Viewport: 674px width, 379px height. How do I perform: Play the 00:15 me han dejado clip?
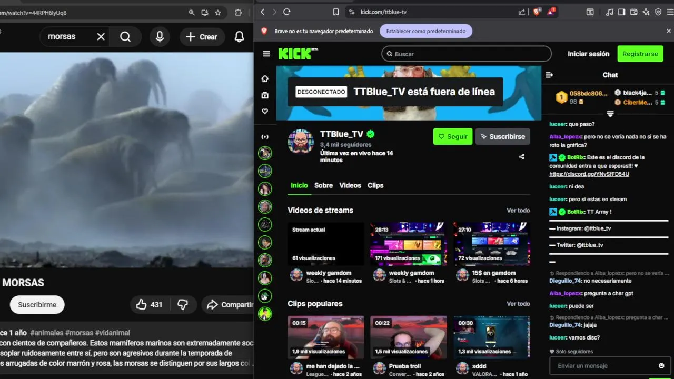[x=325, y=337]
